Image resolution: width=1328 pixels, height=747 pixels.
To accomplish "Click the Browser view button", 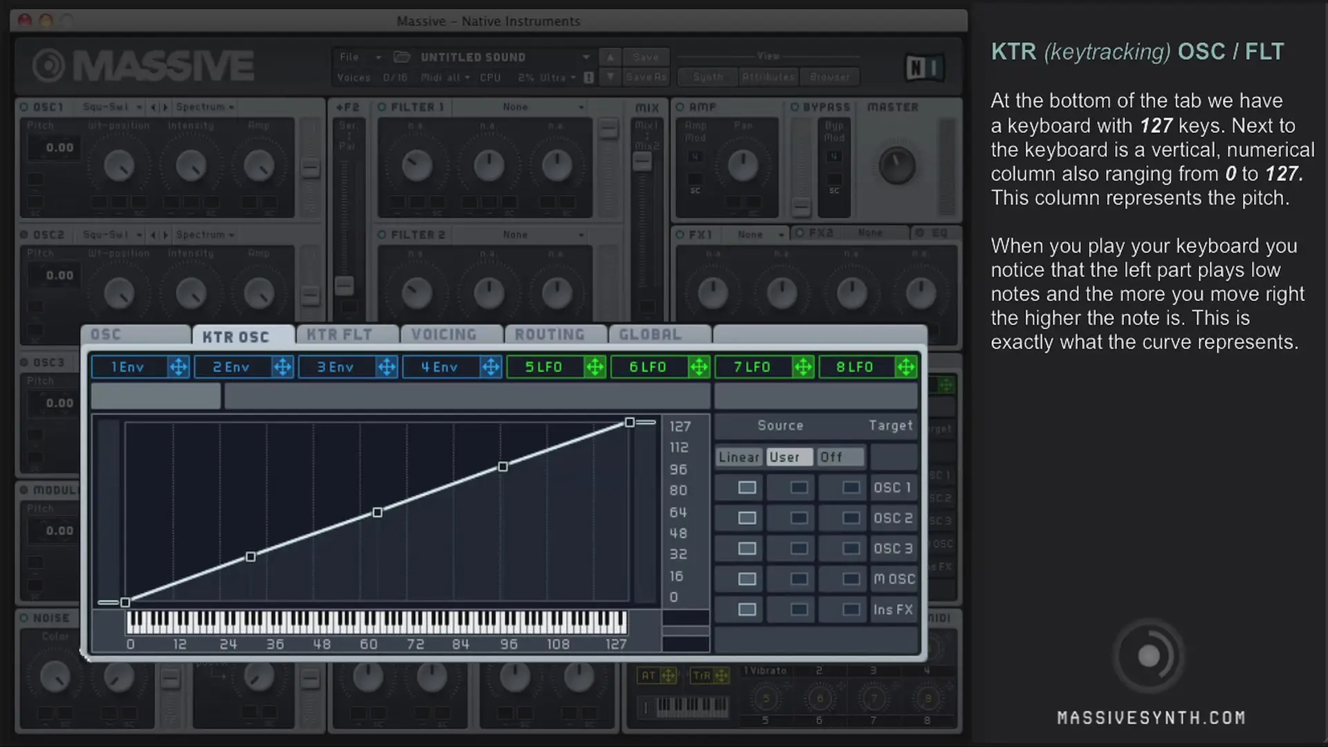I will 829,77.
